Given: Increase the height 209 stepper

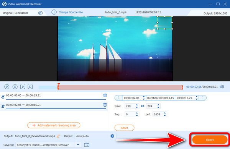Looking at the screenshot, I should coord(158,105).
